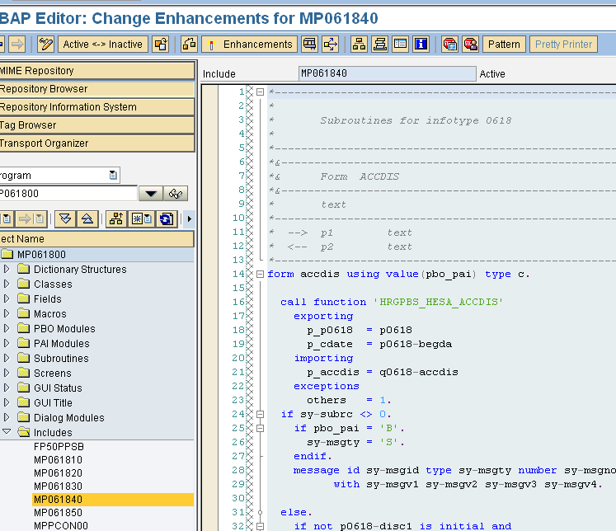Open the MIME Repository browser tab

point(96,71)
